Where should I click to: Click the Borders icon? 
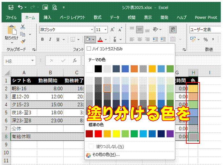click(x=73, y=39)
